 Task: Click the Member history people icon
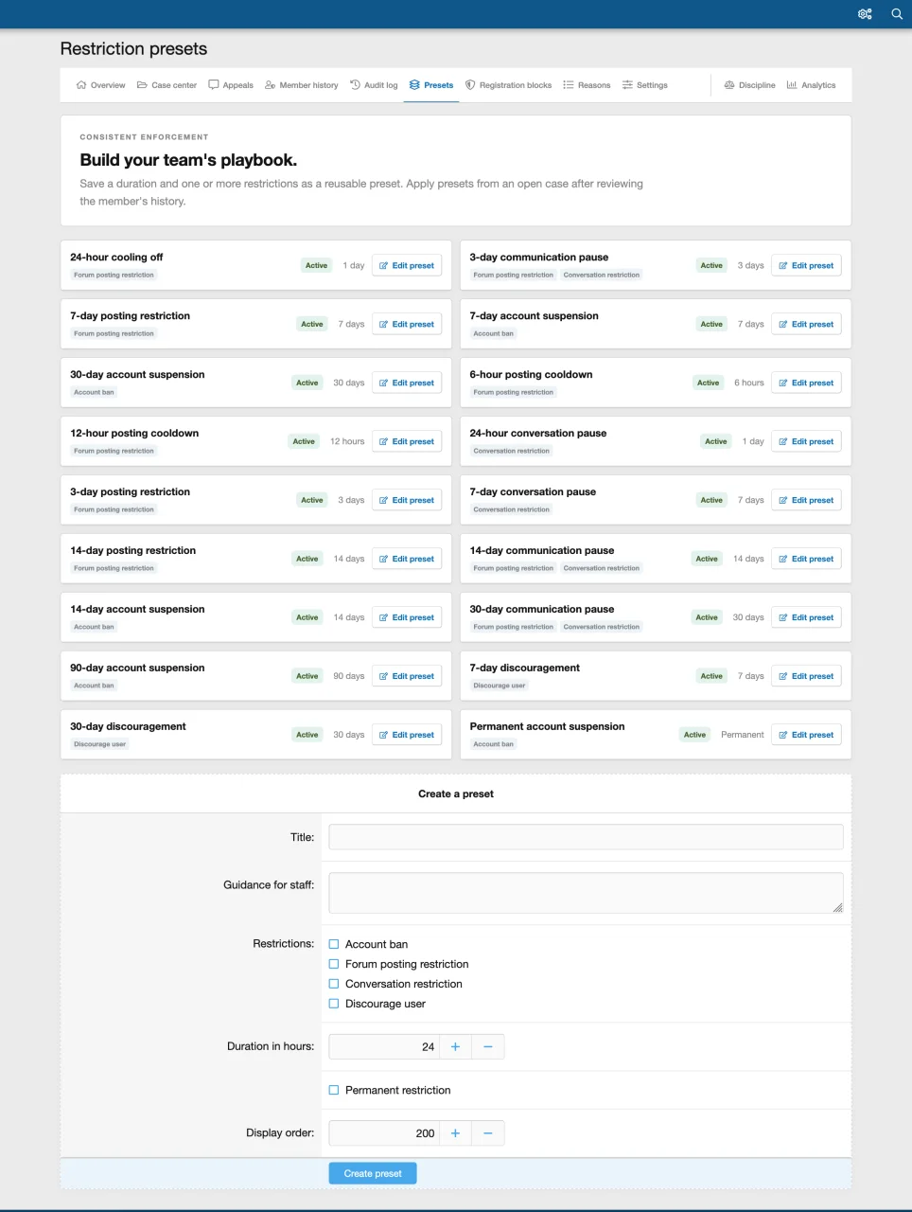tap(270, 85)
